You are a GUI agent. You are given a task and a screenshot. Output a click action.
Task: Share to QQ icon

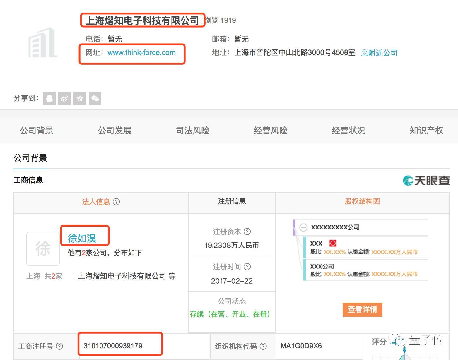click(x=49, y=99)
